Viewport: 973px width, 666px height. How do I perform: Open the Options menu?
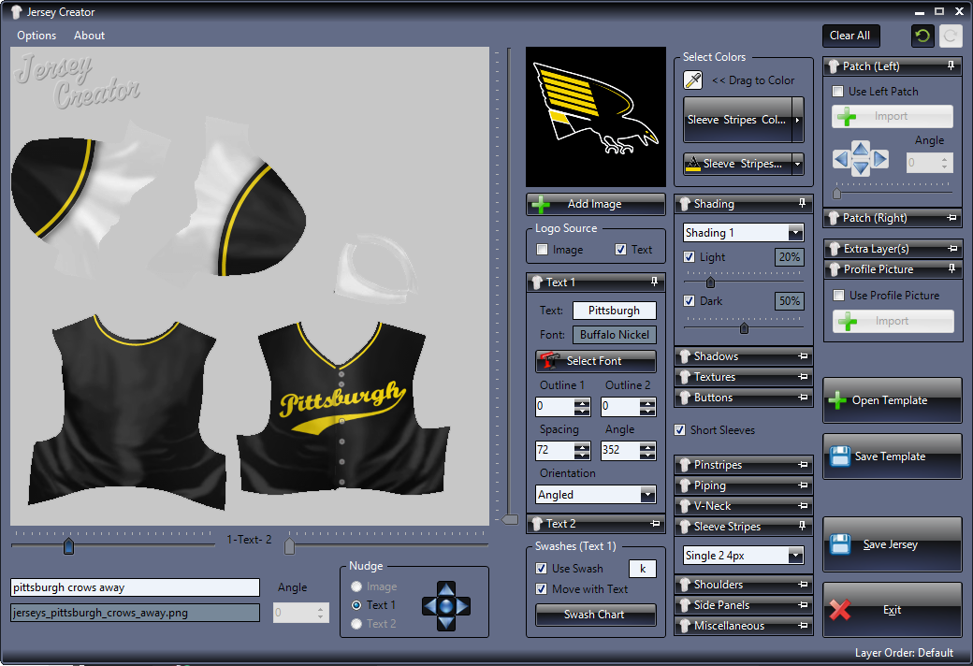[x=36, y=36]
